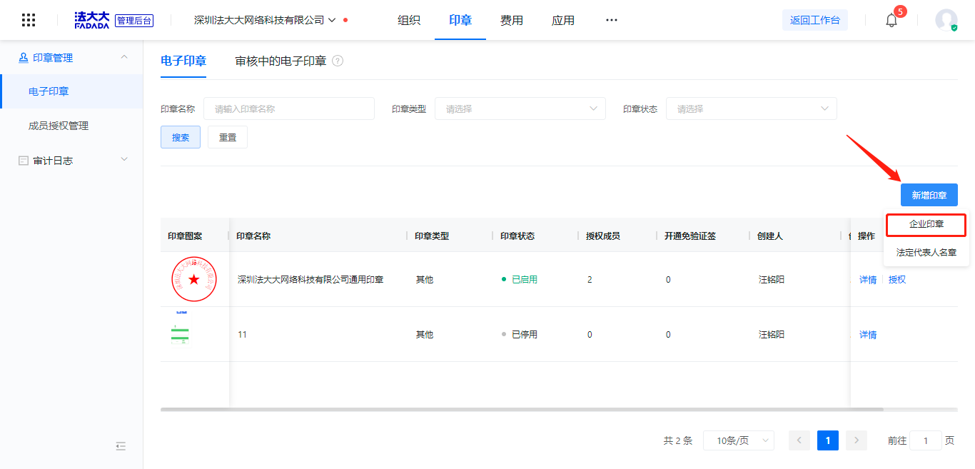Image resolution: width=975 pixels, height=469 pixels.
Task: Click the table horizontal scrollbar
Action: coord(522,410)
